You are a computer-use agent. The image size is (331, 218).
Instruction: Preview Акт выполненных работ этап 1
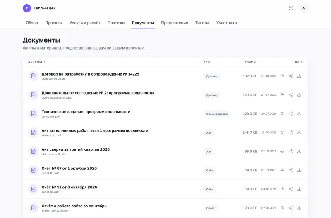point(282,133)
